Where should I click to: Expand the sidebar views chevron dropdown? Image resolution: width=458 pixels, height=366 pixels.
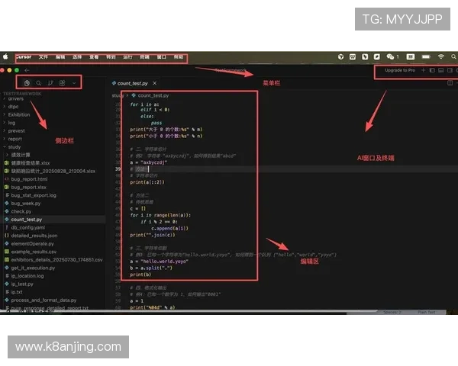(x=74, y=82)
